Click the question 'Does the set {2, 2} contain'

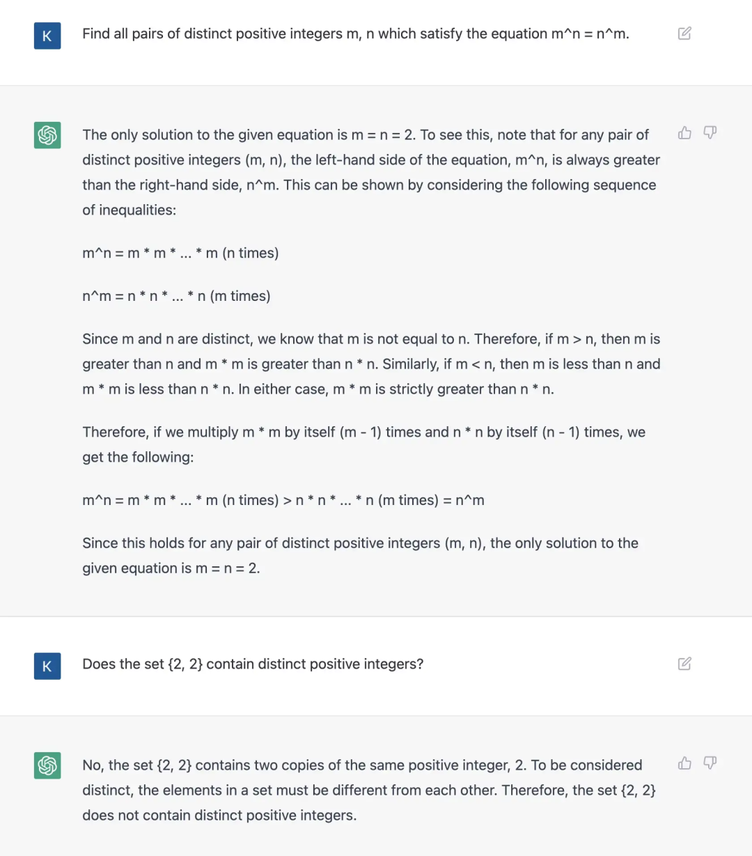pyautogui.click(x=253, y=664)
